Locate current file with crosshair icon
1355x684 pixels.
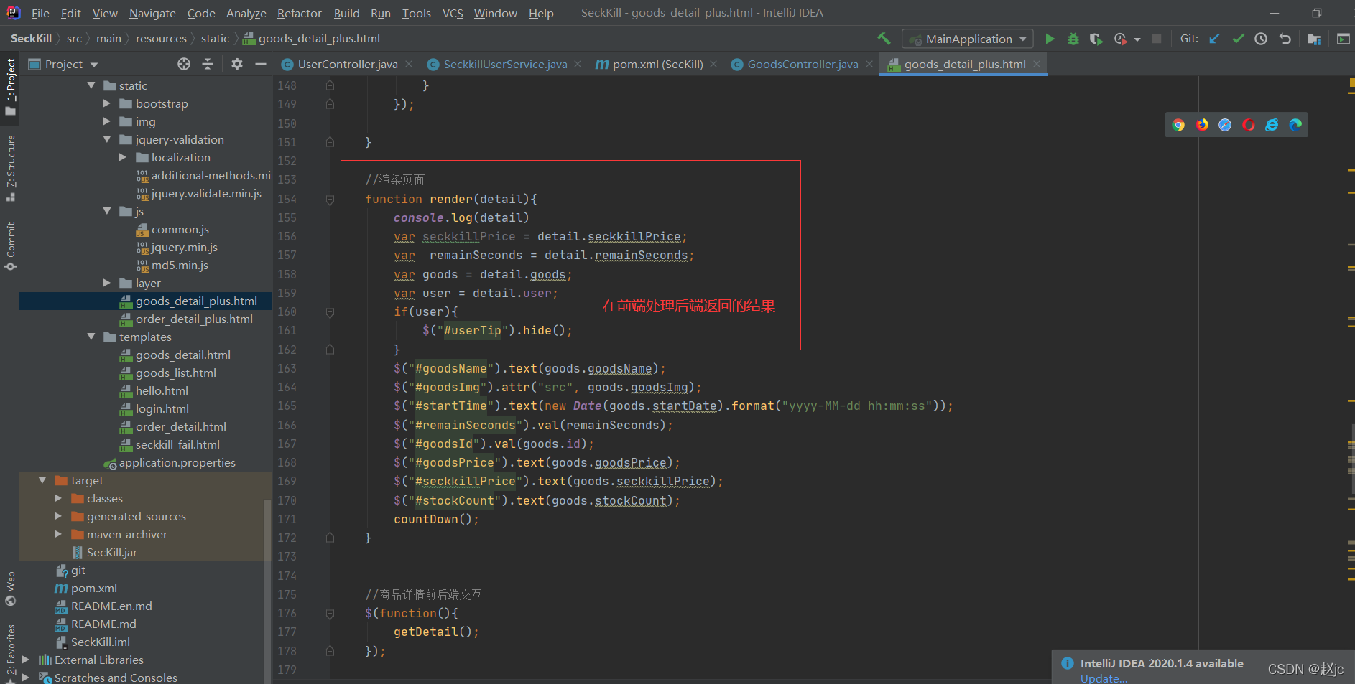tap(184, 64)
